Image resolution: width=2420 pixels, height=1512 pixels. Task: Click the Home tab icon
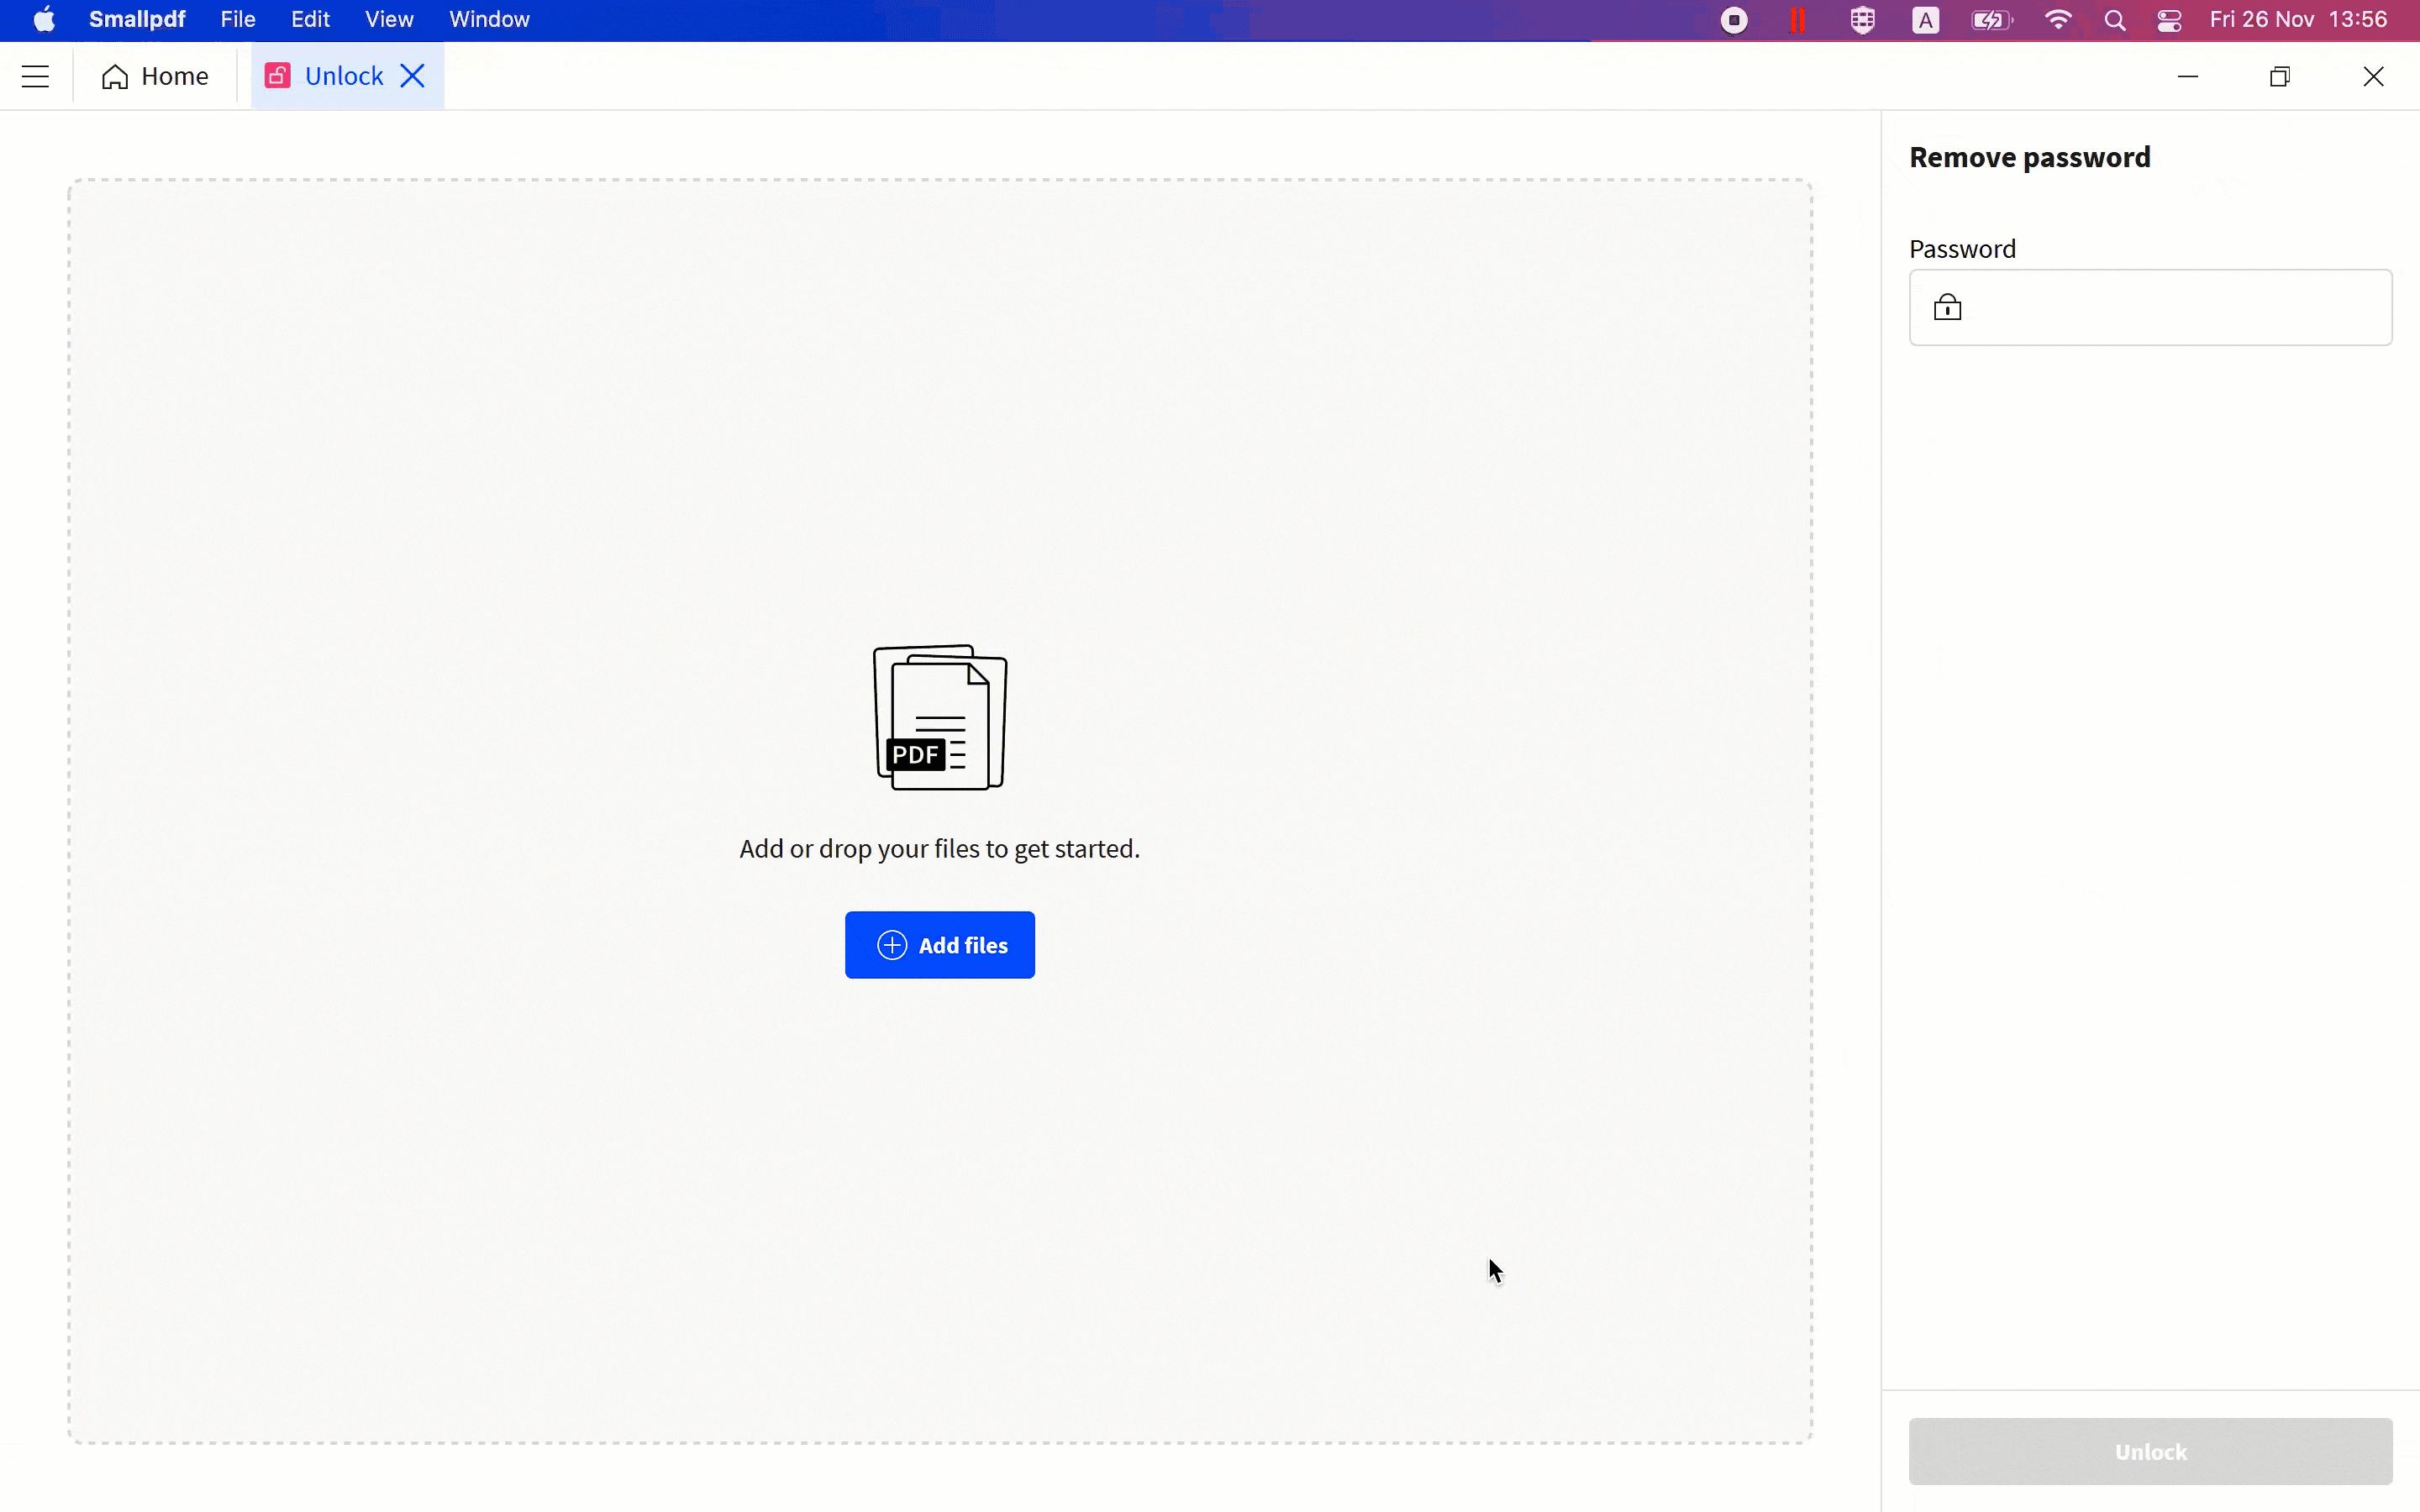pos(115,75)
